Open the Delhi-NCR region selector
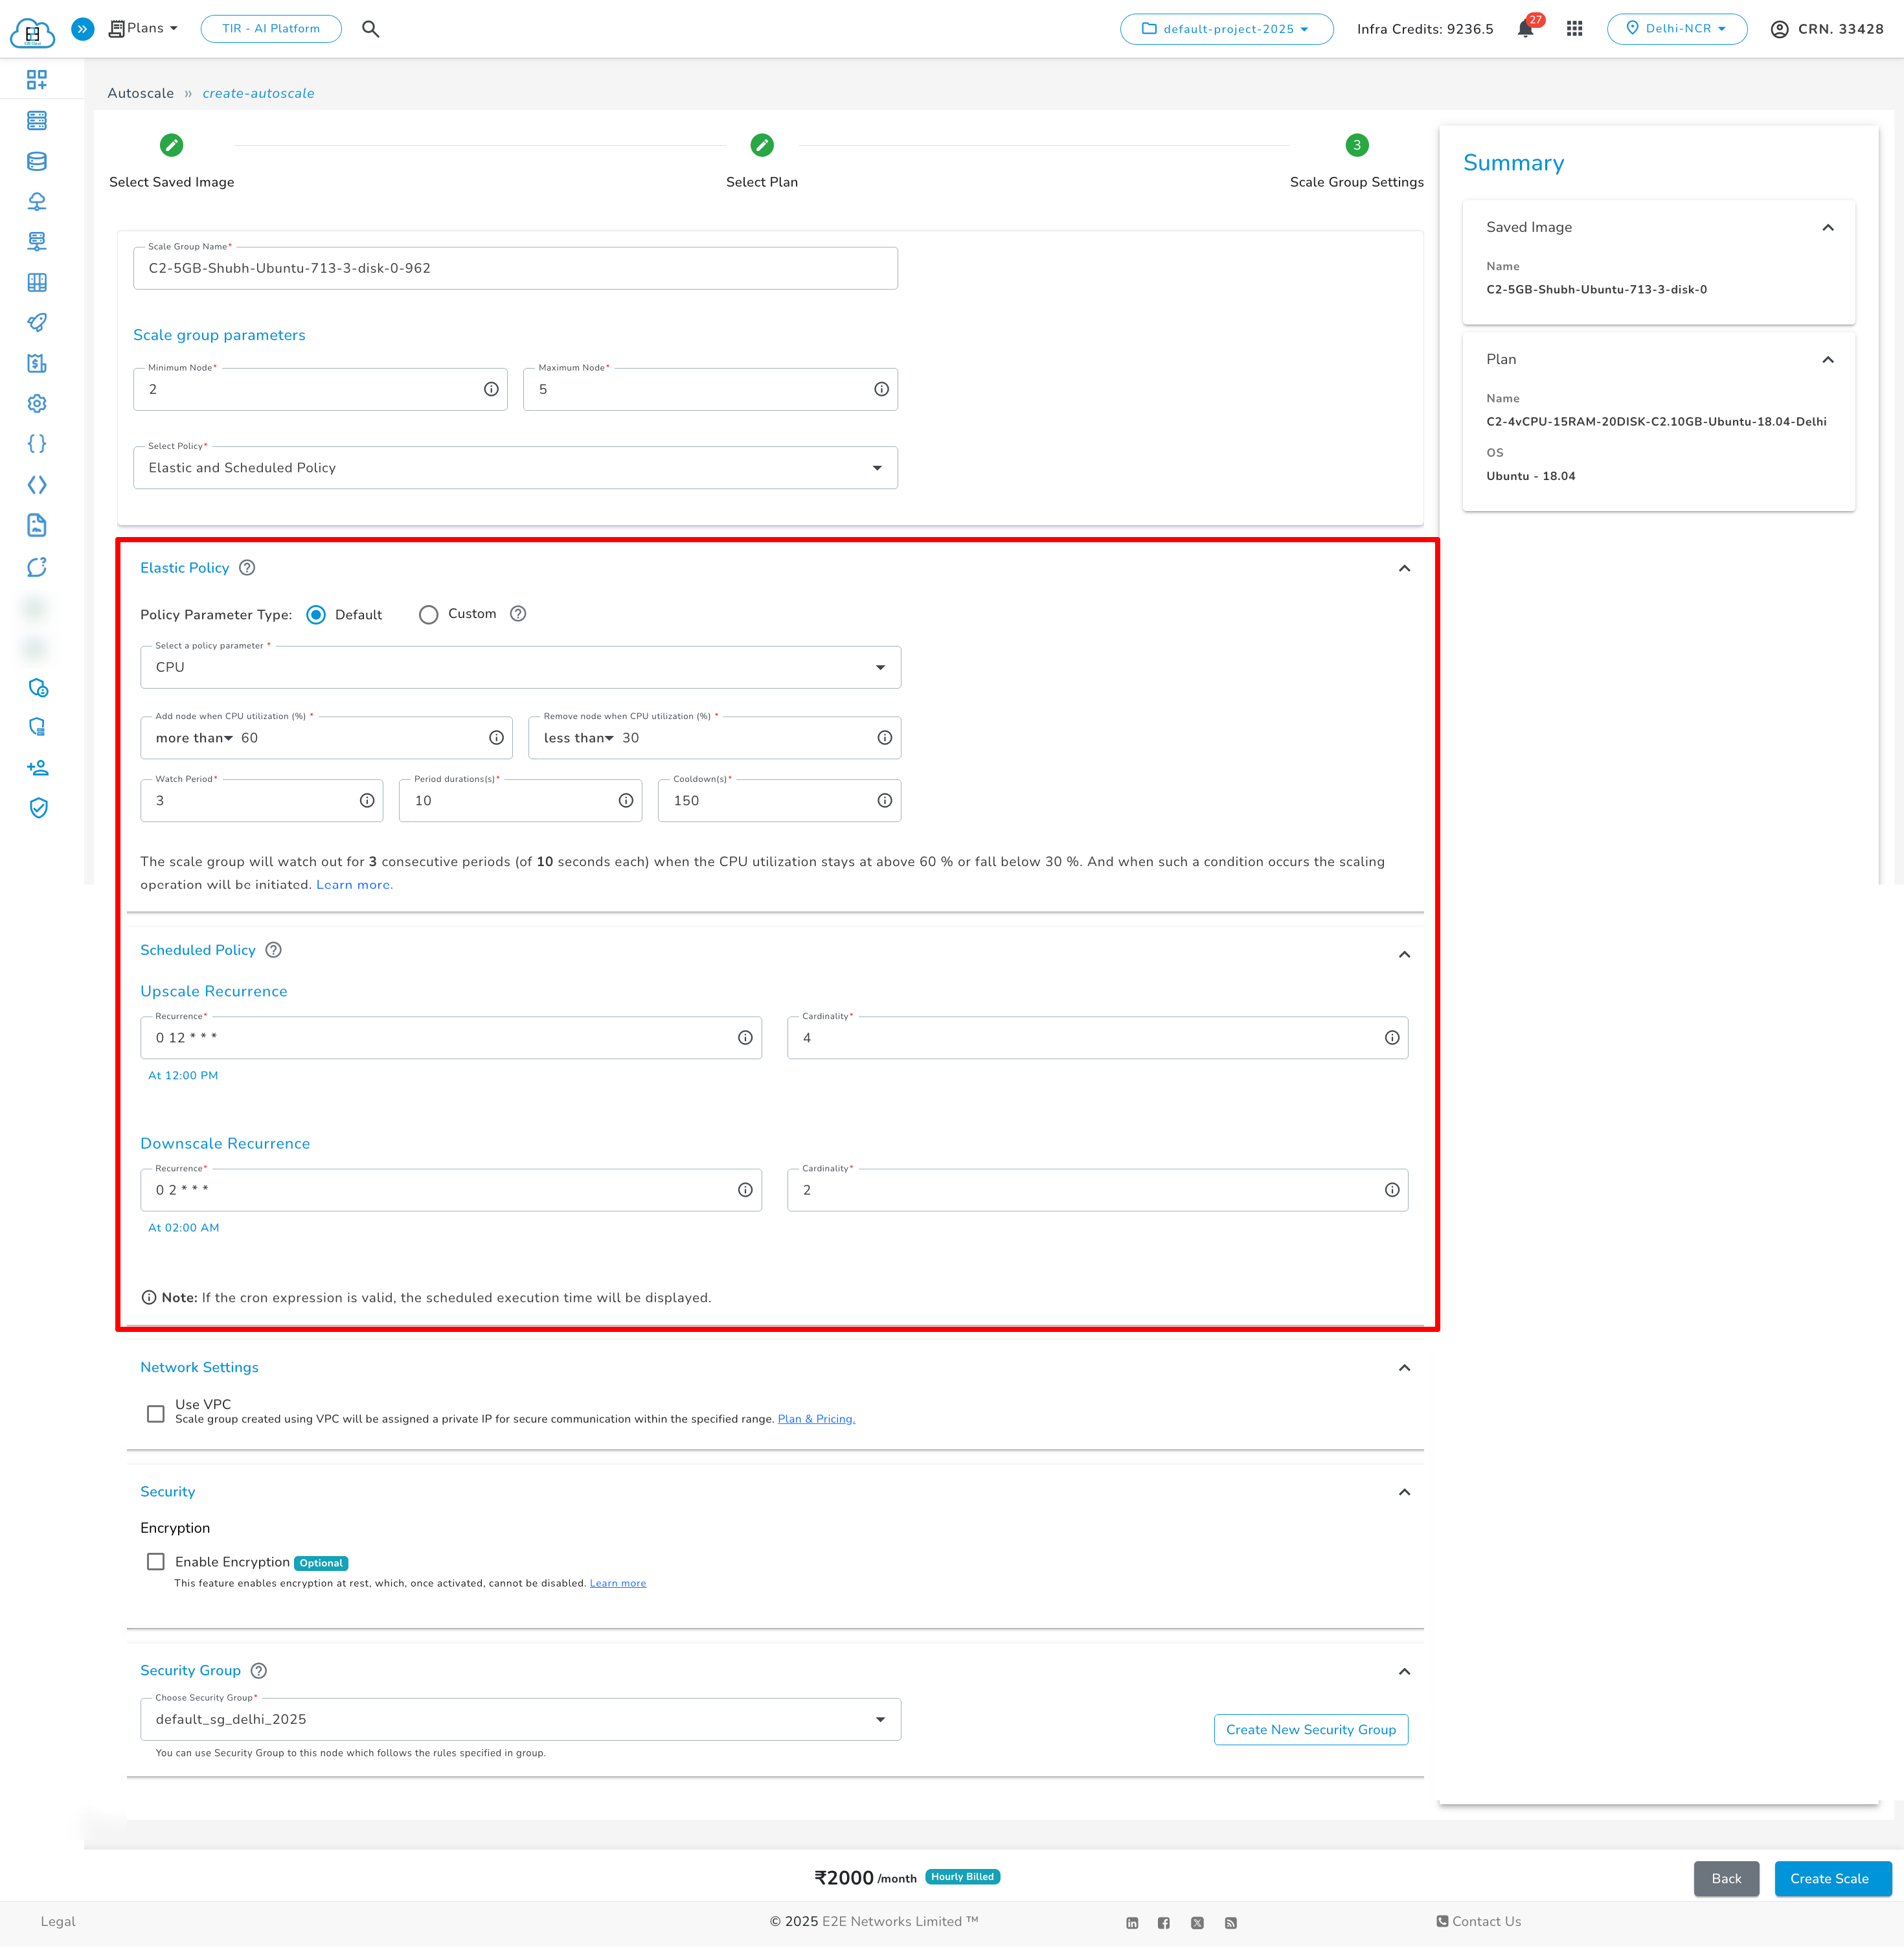 [1677, 28]
